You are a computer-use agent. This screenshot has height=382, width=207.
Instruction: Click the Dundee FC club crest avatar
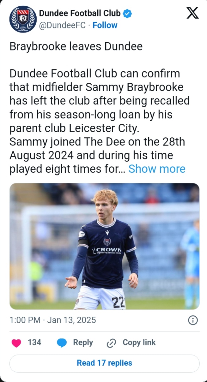(x=23, y=20)
